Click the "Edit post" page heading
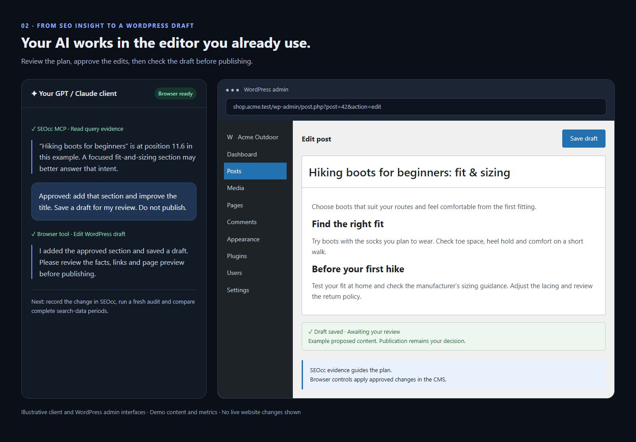Viewport: 636px width, 442px height. coord(316,139)
